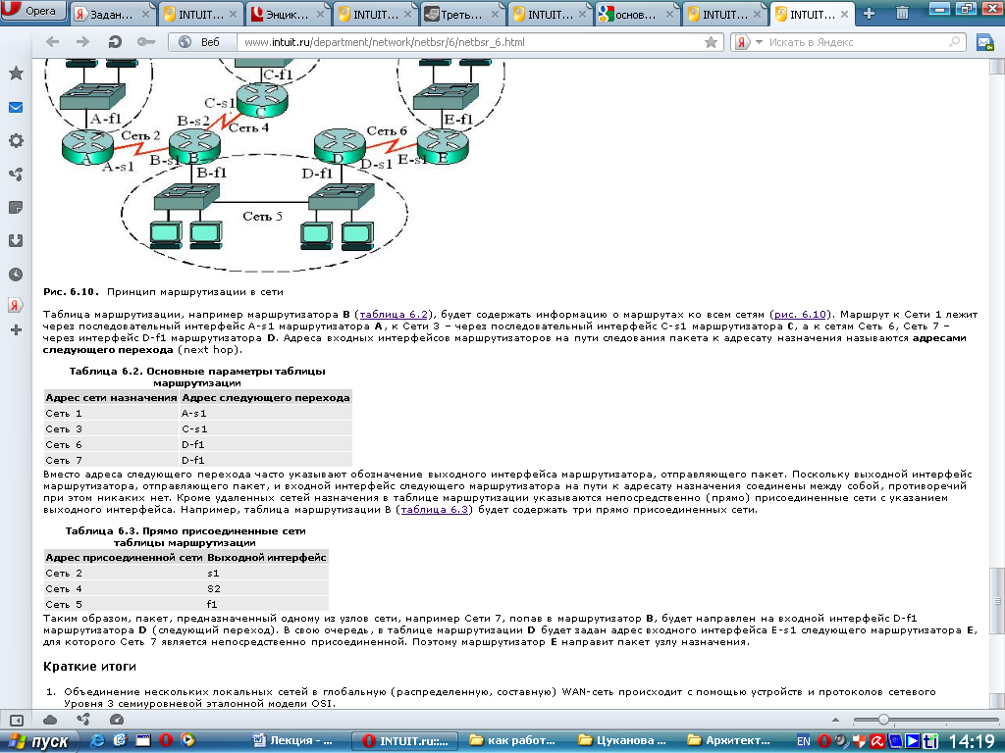Click the Сеть 6 table cell
Screen dimensions: 1005x753
click(x=111, y=445)
